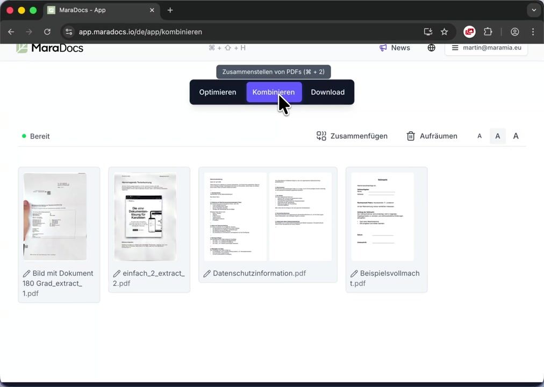Select the smallest text size A

[x=479, y=136]
